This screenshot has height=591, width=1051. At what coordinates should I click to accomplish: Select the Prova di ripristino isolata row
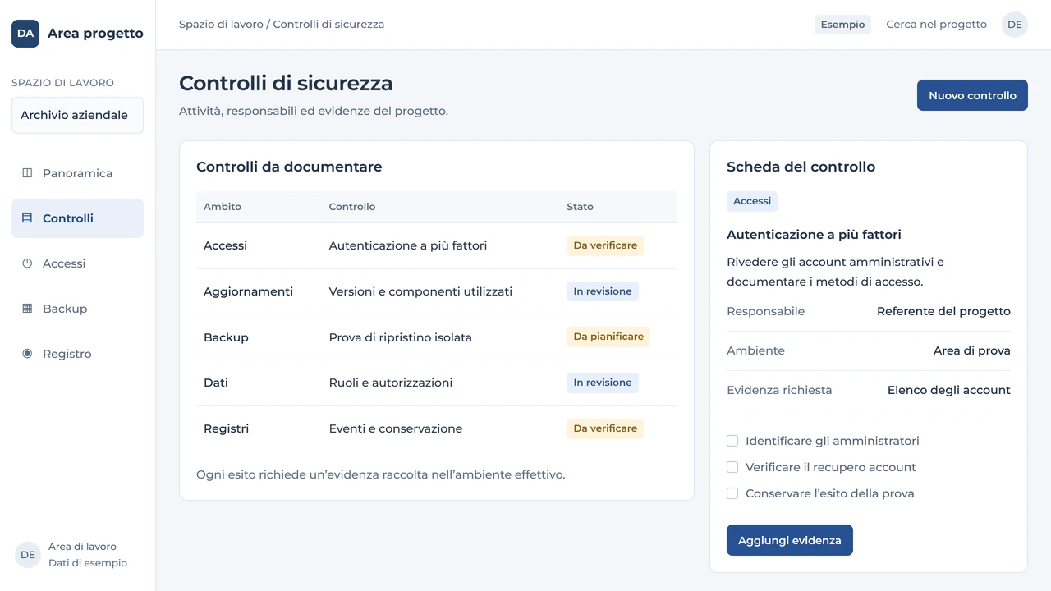point(437,337)
